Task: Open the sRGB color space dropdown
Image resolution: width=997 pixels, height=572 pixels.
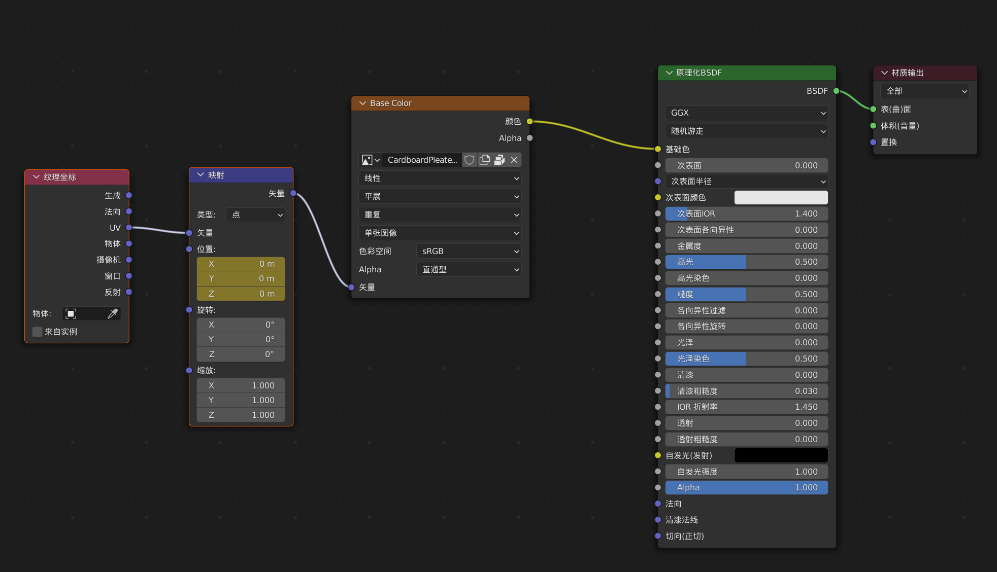Action: 469,252
